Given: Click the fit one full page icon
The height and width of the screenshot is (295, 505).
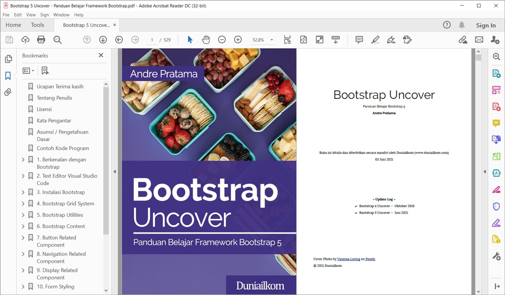Looking at the screenshot, I should coord(303,40).
